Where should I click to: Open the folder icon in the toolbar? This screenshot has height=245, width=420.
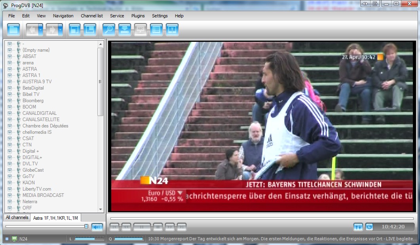click(13, 29)
